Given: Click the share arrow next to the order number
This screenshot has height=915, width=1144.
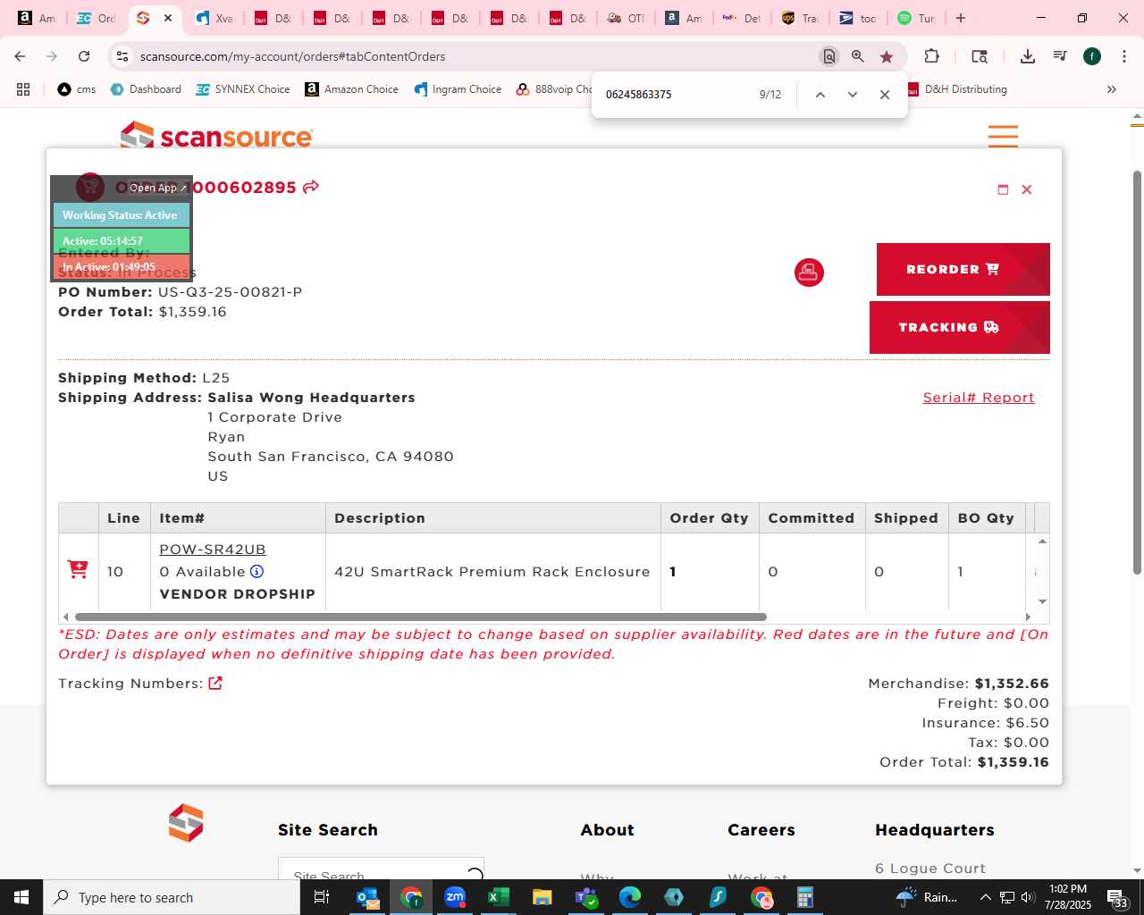Looking at the screenshot, I should tap(311, 187).
